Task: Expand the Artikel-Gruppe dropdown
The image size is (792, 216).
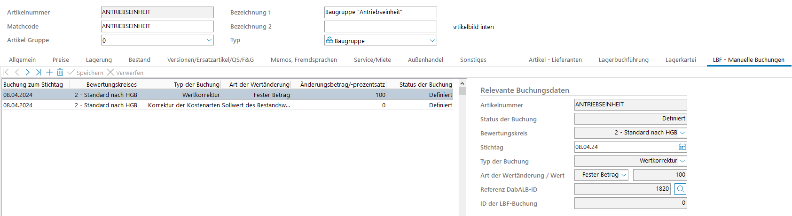Action: click(x=209, y=40)
